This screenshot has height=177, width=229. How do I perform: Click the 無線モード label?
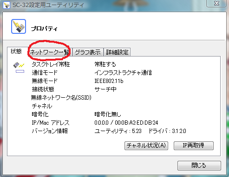pyautogui.click(x=45, y=81)
